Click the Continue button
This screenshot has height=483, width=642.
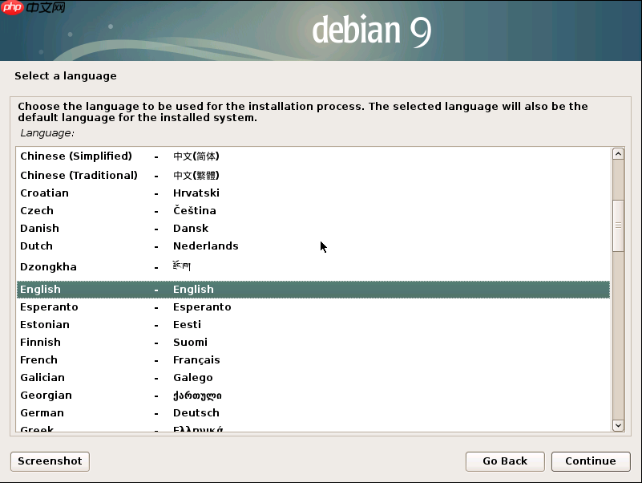pyautogui.click(x=591, y=461)
